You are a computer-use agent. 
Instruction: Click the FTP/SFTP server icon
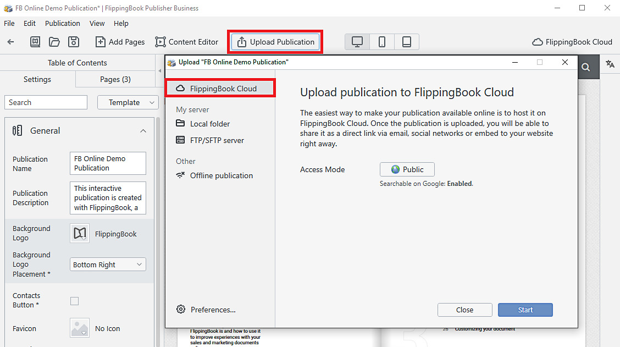point(180,140)
